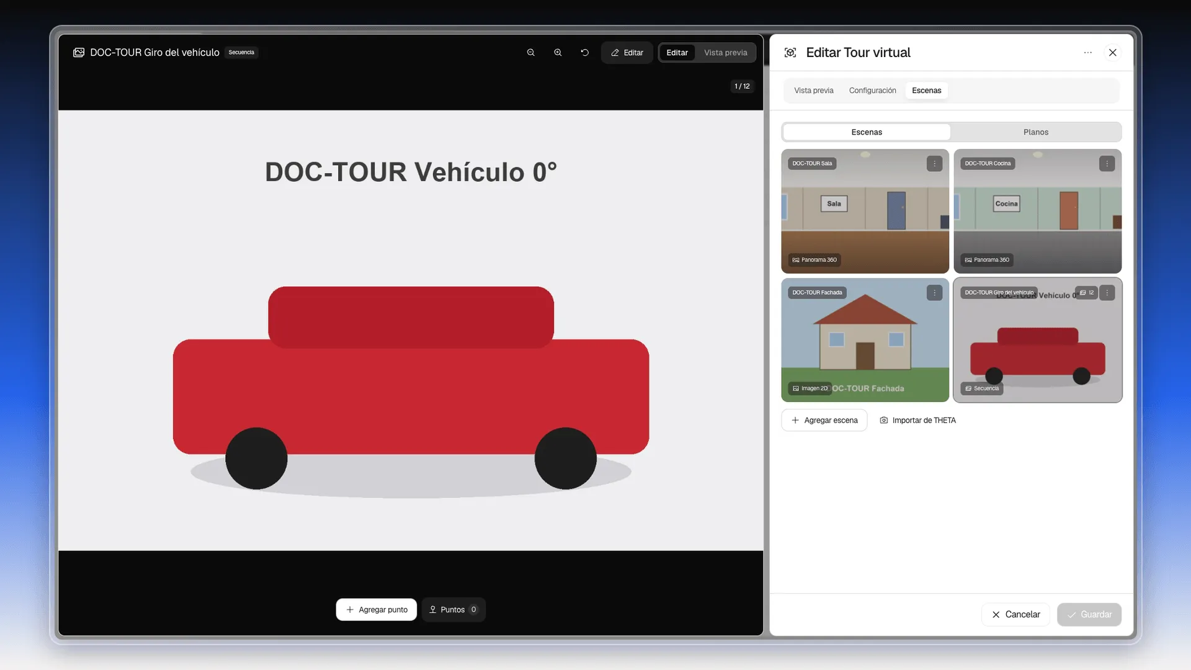
Task: Click the tour icon beside Editar Tour virtual
Action: pyautogui.click(x=790, y=53)
